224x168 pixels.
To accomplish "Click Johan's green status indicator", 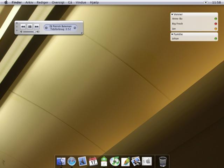I will [216, 38].
